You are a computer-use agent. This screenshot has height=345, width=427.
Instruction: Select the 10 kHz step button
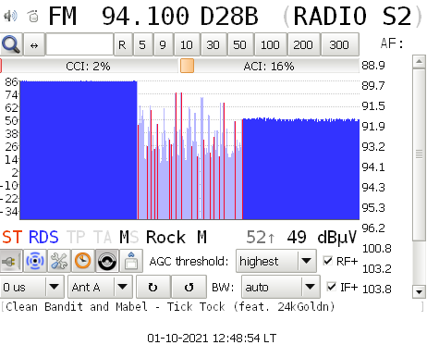click(x=187, y=44)
